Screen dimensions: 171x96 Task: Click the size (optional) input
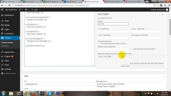[113, 38]
